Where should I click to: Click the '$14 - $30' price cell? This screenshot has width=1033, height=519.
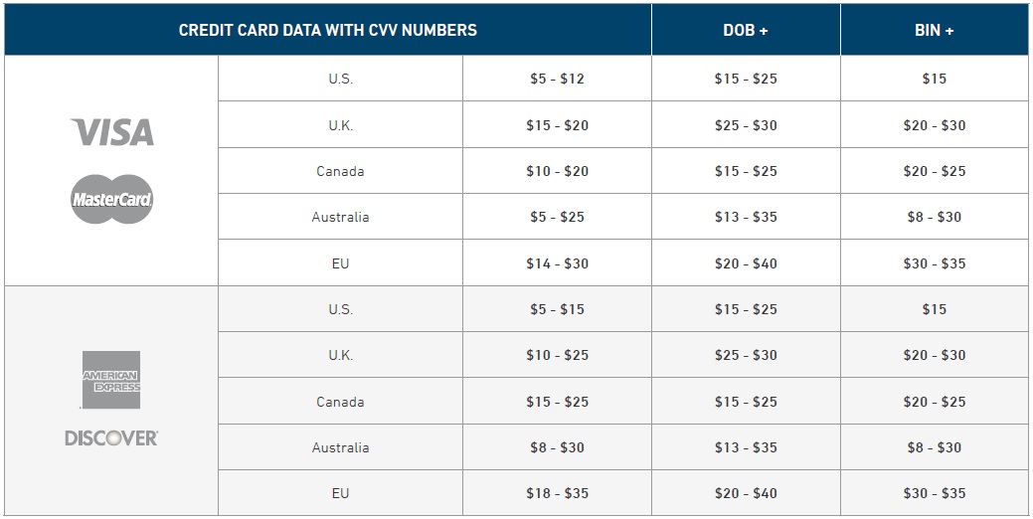point(557,263)
